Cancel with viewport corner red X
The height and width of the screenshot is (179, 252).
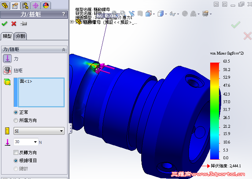coord(248,36)
